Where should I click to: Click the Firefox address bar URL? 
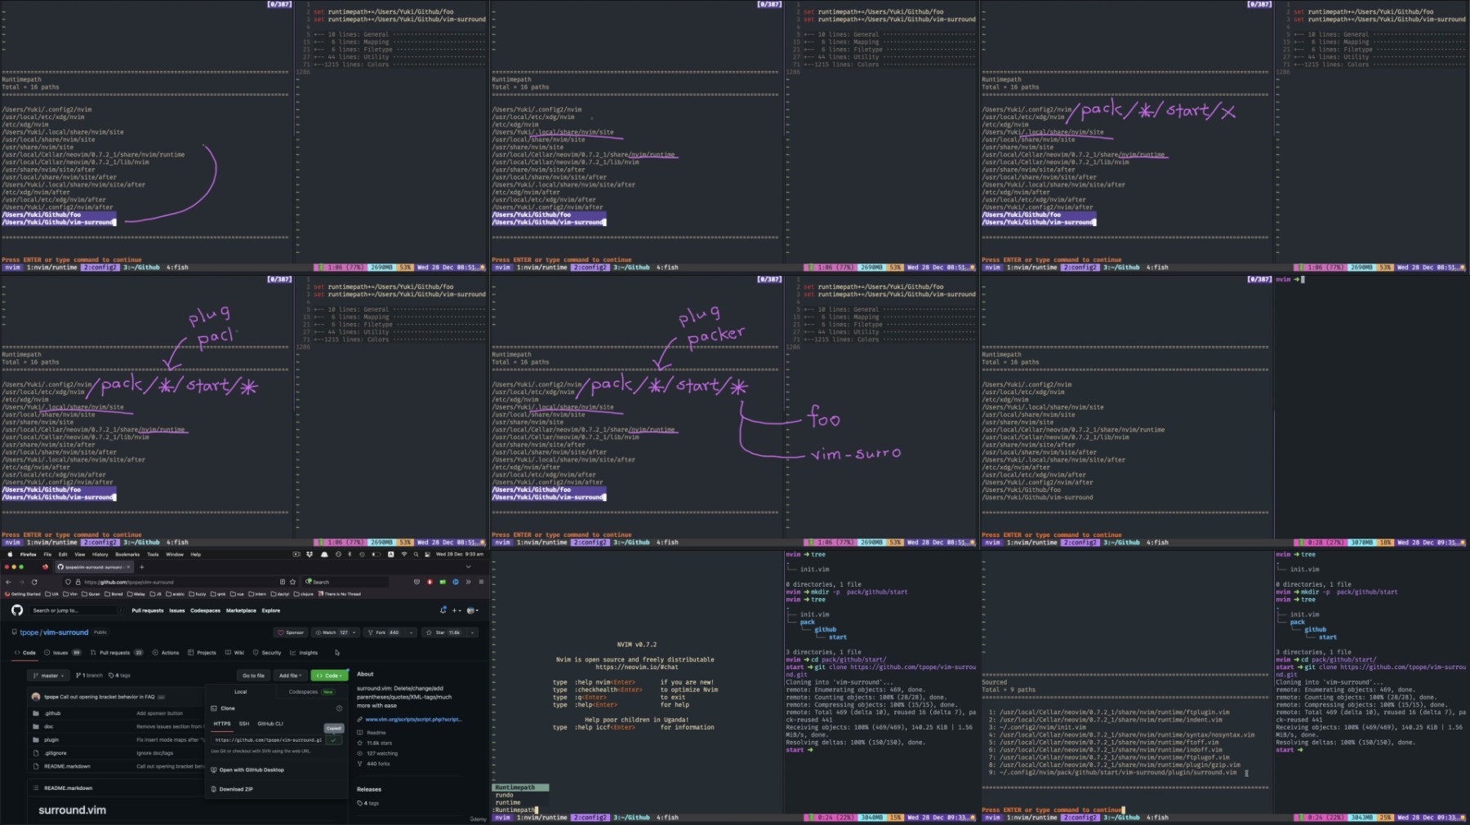pos(129,582)
